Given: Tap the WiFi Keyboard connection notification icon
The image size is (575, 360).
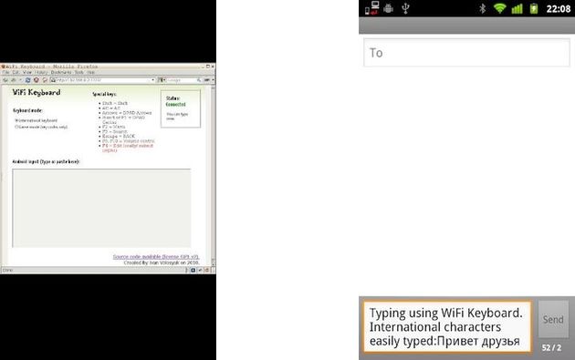Looking at the screenshot, I should pyautogui.click(x=371, y=8).
